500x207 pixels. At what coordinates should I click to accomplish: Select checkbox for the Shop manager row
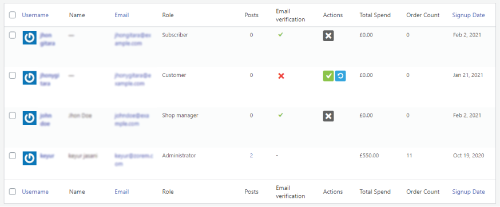point(13,115)
